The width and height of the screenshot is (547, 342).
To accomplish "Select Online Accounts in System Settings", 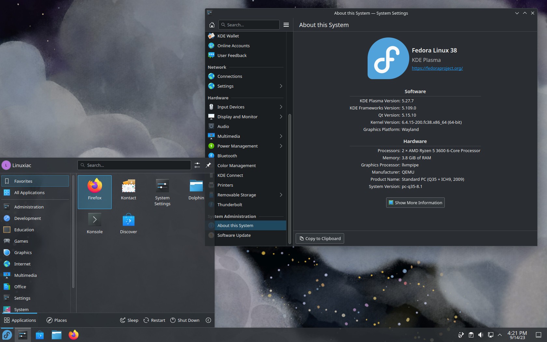I will pyautogui.click(x=233, y=46).
